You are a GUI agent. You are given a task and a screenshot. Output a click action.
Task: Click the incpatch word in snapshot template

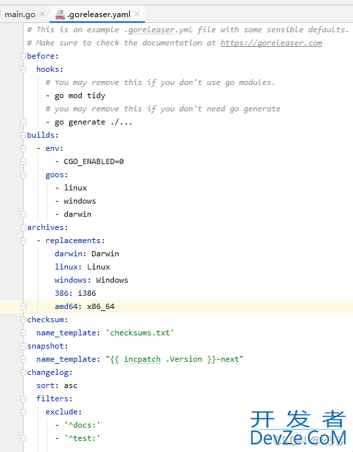point(142,359)
